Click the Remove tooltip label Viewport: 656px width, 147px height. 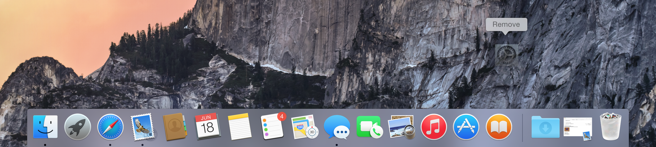(x=506, y=24)
